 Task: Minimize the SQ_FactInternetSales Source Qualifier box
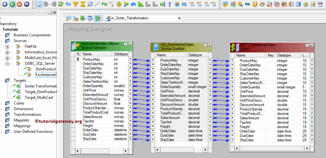click(x=210, y=45)
